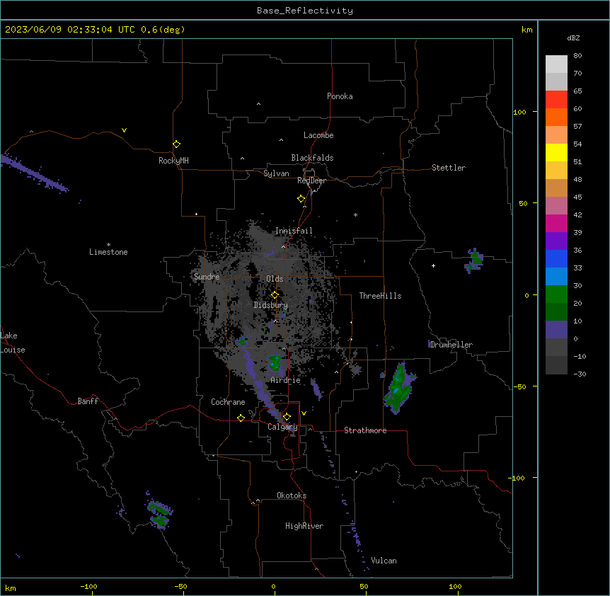Image resolution: width=610 pixels, height=596 pixels.
Task: Click the Stettler city label
Action: click(x=449, y=168)
